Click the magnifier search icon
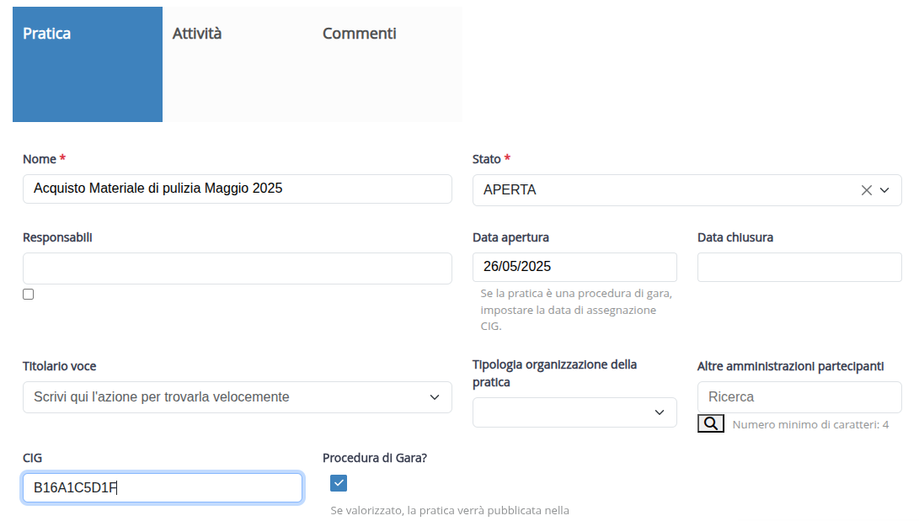This screenshot has width=919, height=521. point(710,423)
